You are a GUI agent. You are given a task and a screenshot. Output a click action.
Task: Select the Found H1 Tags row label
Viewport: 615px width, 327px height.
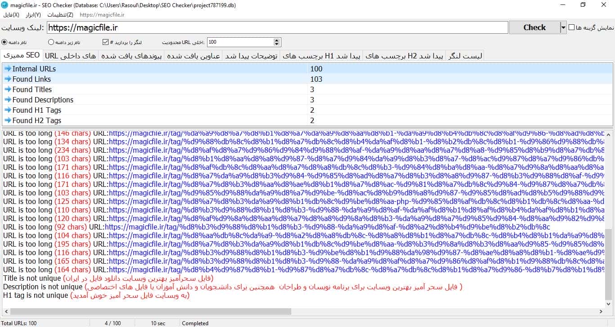coord(37,110)
